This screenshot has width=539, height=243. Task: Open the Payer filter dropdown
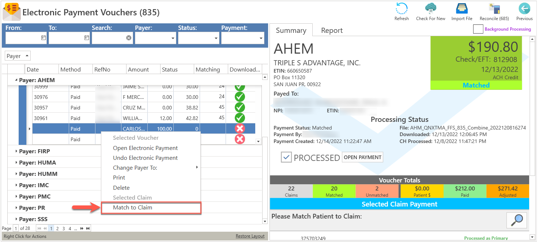173,38
